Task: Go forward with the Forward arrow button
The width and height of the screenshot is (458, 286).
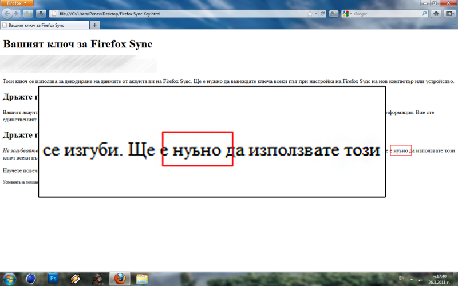Action: click(16, 13)
